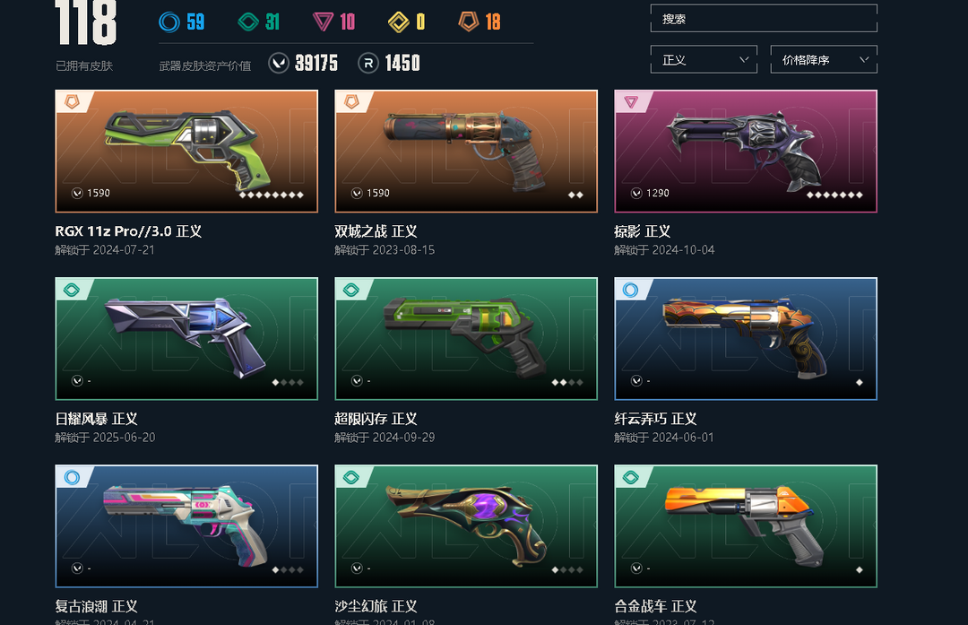968x625 pixels.
Task: Click the blue Select tier icon showing 59
Action: tap(169, 22)
